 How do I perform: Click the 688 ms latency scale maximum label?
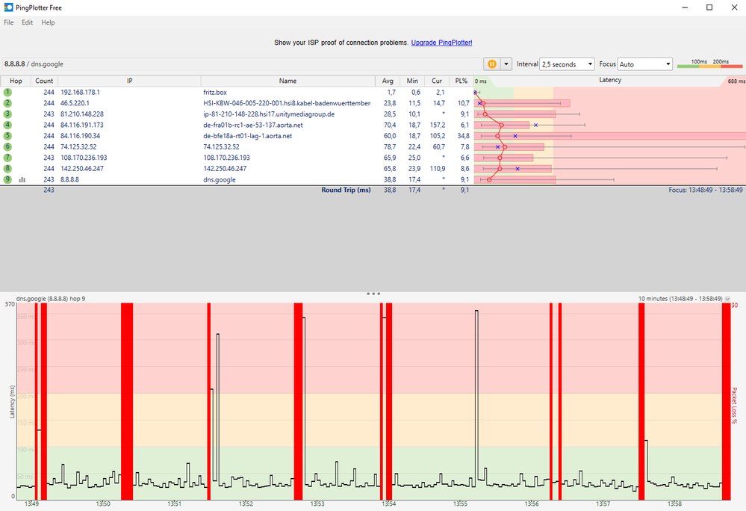[736, 81]
